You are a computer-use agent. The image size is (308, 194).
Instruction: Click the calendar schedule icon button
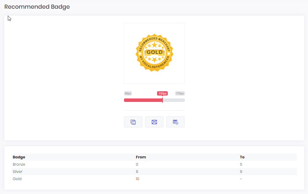point(175,122)
